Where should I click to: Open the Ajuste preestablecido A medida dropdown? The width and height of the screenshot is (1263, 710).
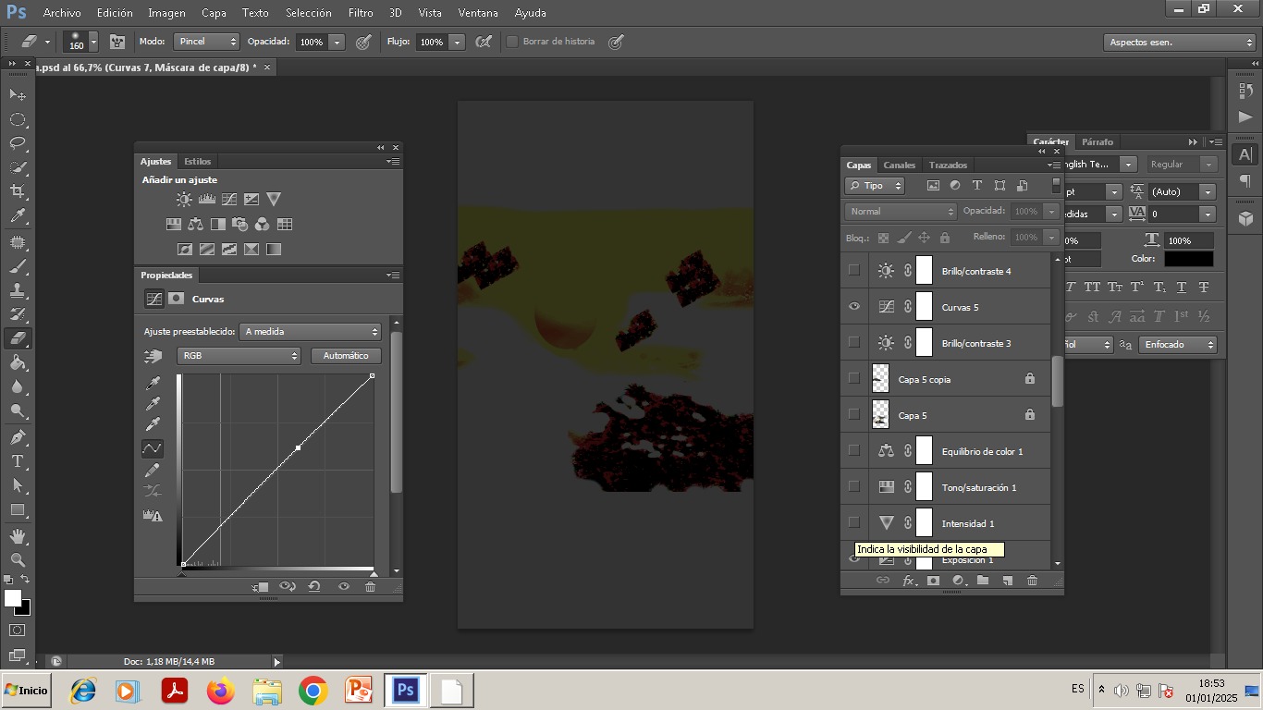[311, 331]
